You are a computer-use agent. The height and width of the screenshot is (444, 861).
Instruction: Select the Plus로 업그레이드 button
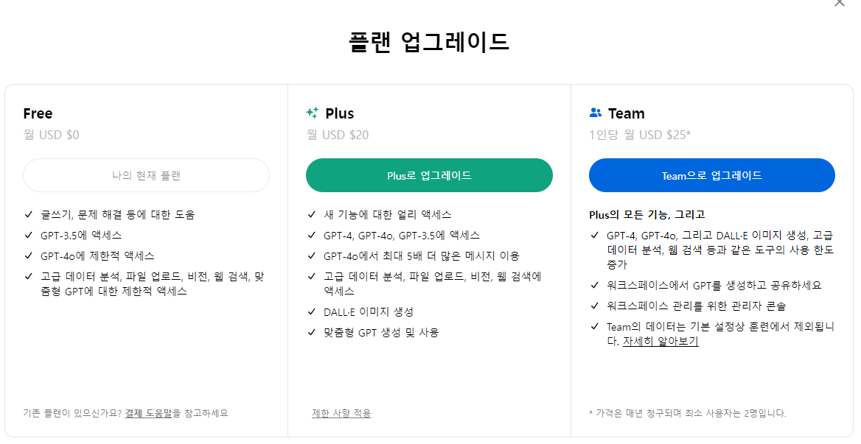[428, 175]
